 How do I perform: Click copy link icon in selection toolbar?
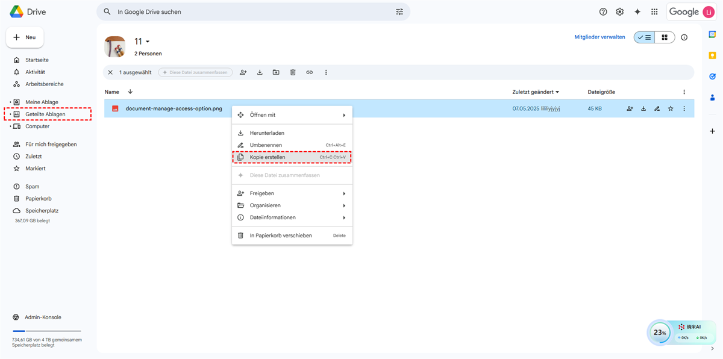pyautogui.click(x=309, y=72)
